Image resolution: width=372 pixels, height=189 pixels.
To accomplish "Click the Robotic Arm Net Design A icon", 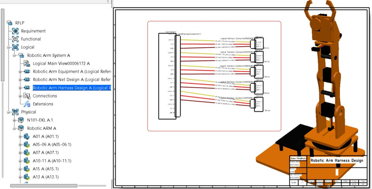I will pos(27,80).
